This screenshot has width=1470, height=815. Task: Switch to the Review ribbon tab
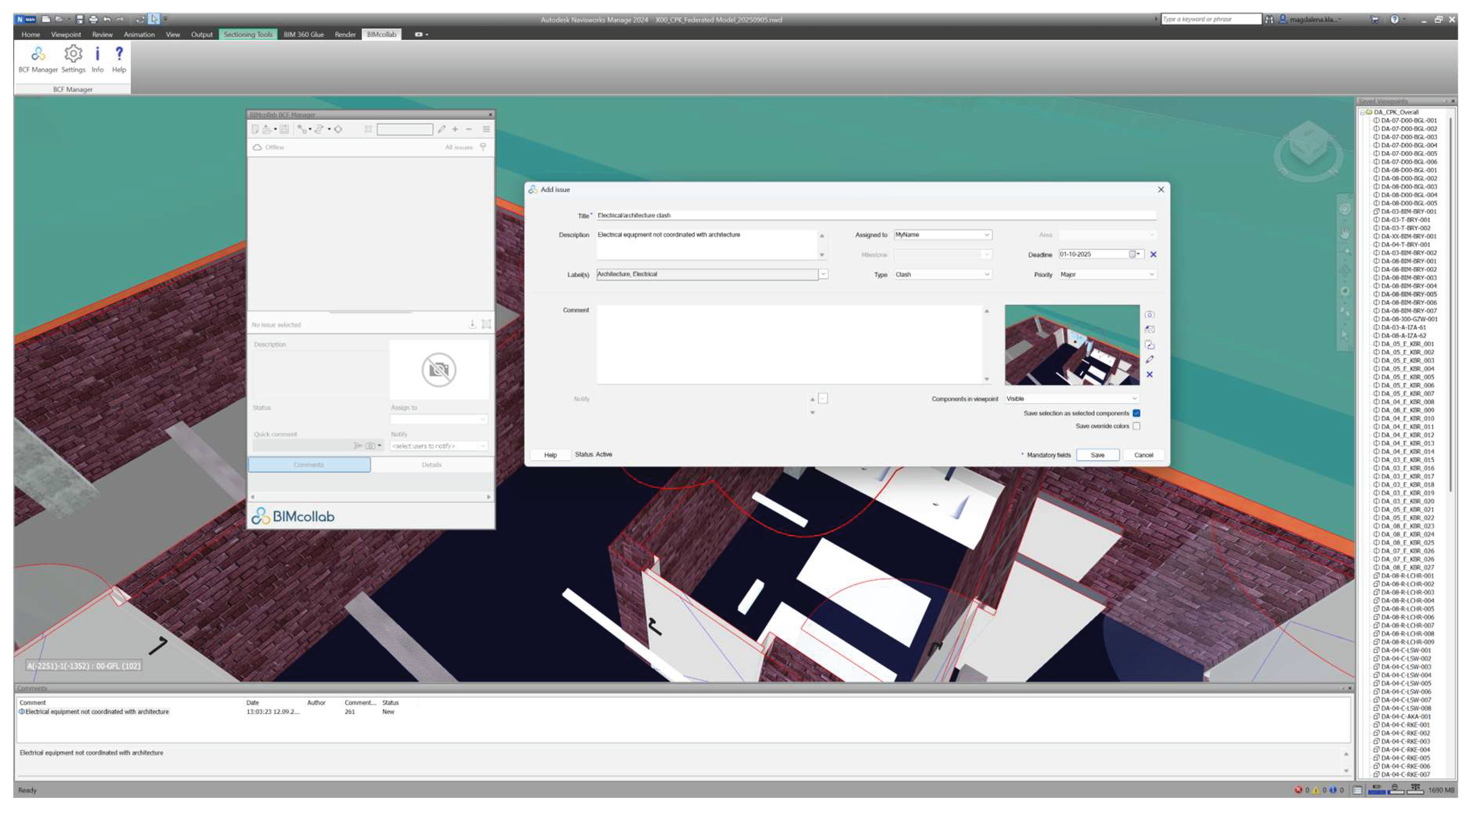pyautogui.click(x=102, y=34)
